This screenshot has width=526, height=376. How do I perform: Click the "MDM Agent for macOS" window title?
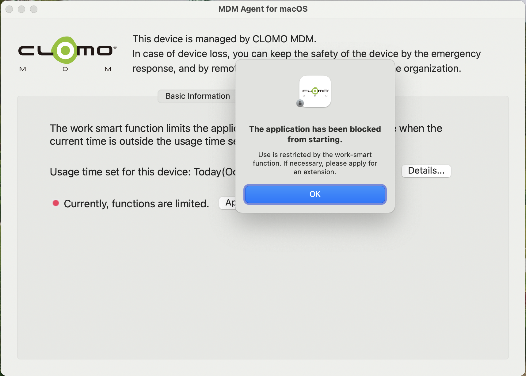263,9
